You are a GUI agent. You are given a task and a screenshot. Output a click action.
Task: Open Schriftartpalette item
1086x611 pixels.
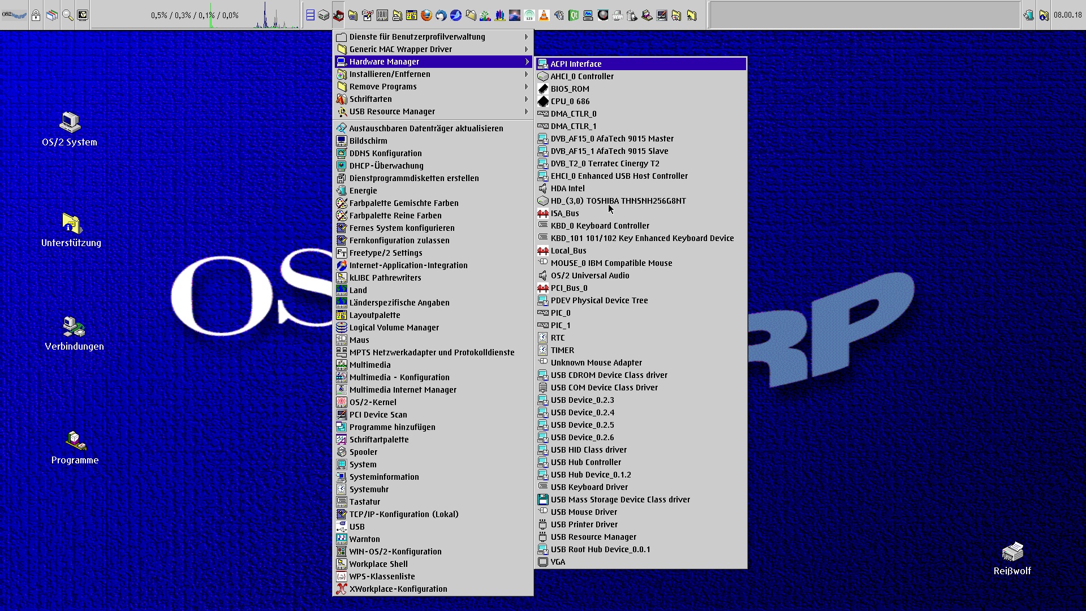(433, 440)
